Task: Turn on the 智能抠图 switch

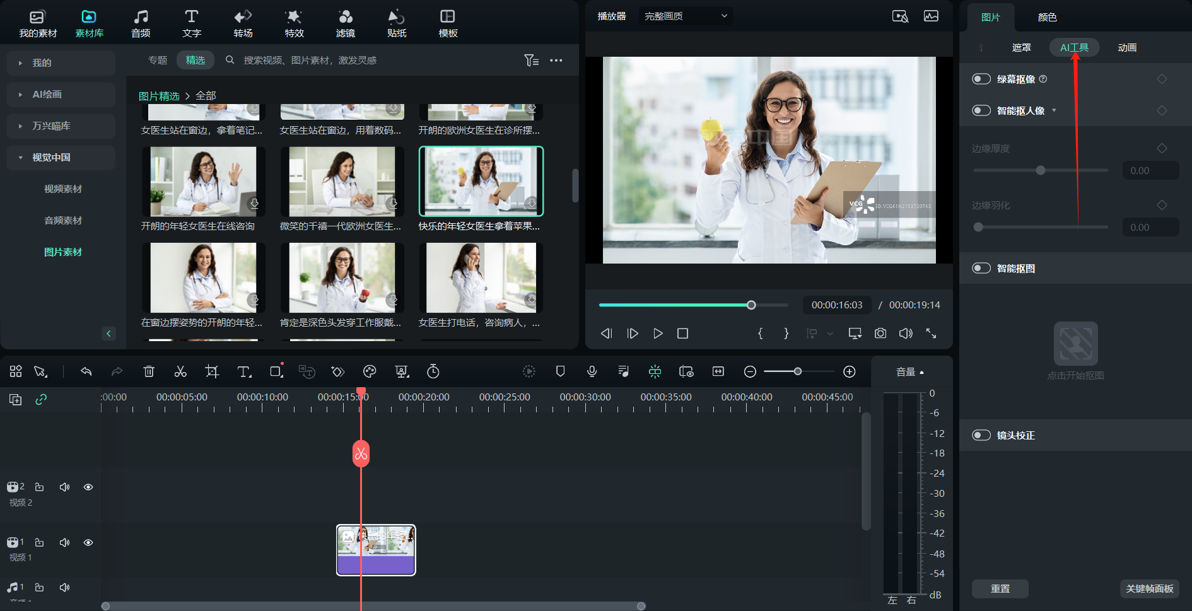Action: [x=981, y=268]
